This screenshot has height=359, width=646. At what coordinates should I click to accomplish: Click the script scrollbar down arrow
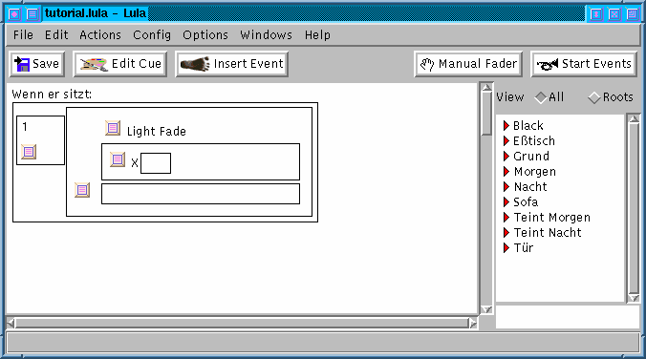[x=486, y=309]
